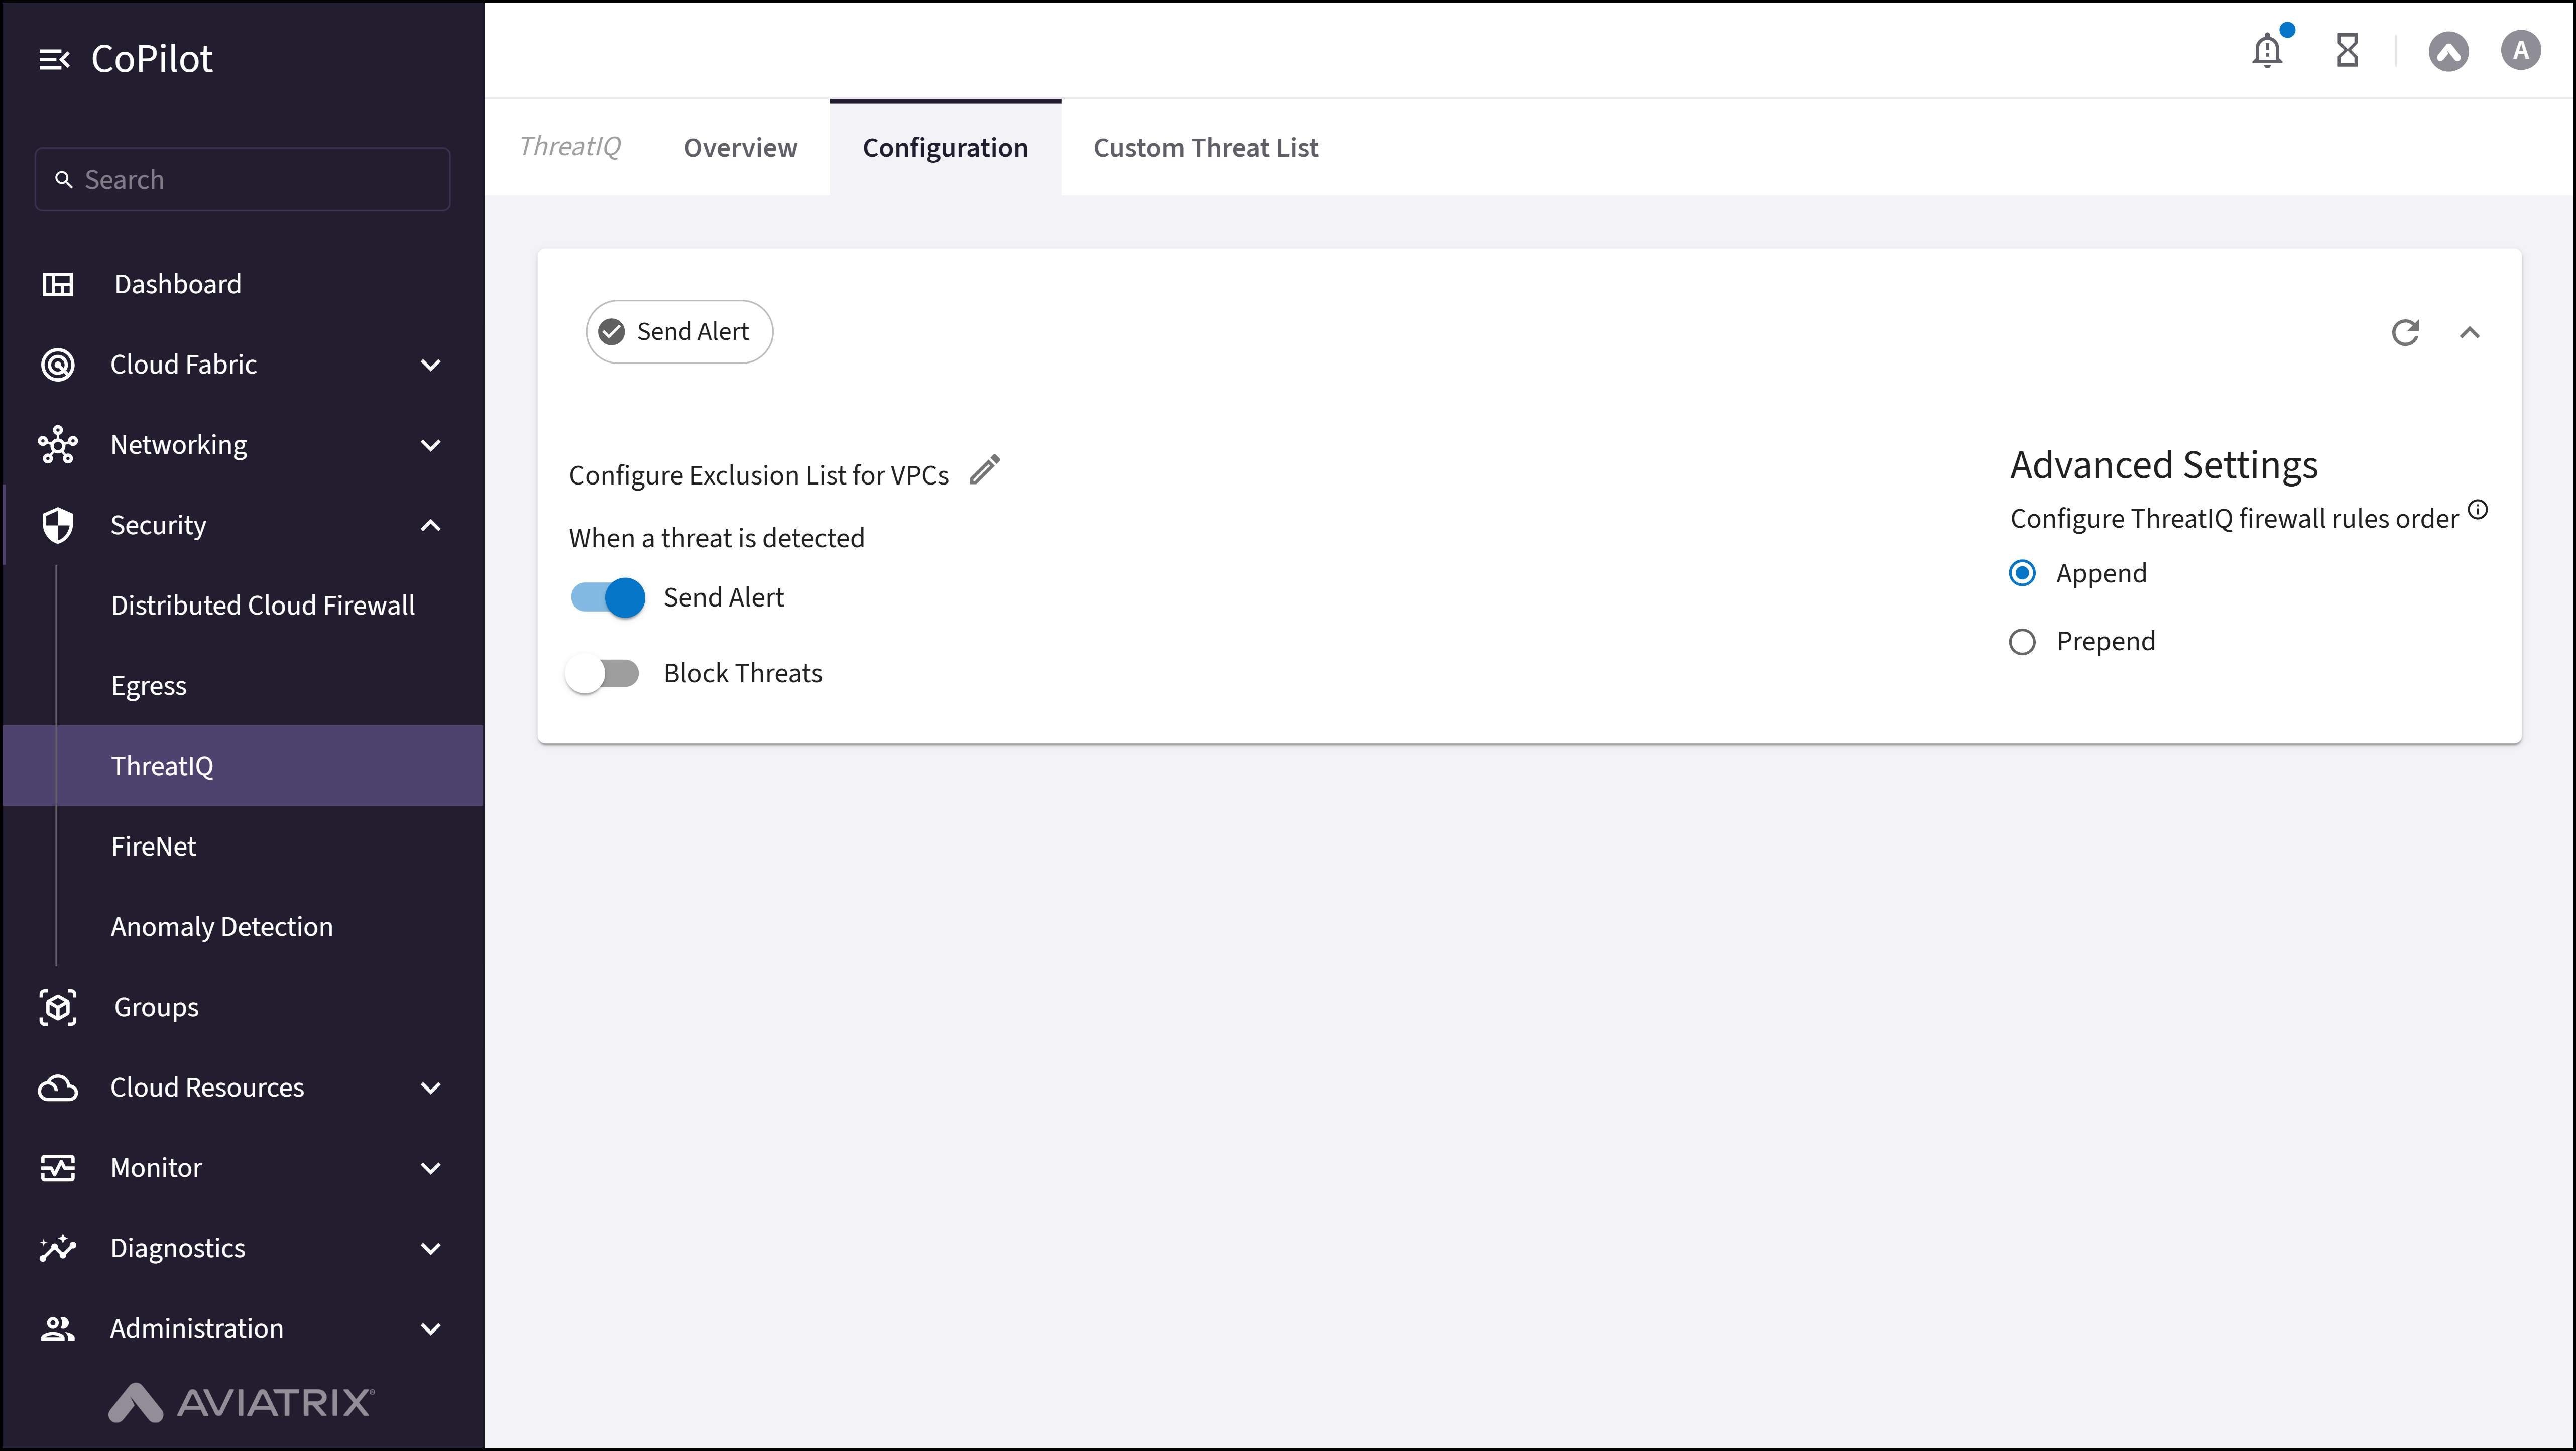
Task: Select the Append radio option
Action: 2022,573
